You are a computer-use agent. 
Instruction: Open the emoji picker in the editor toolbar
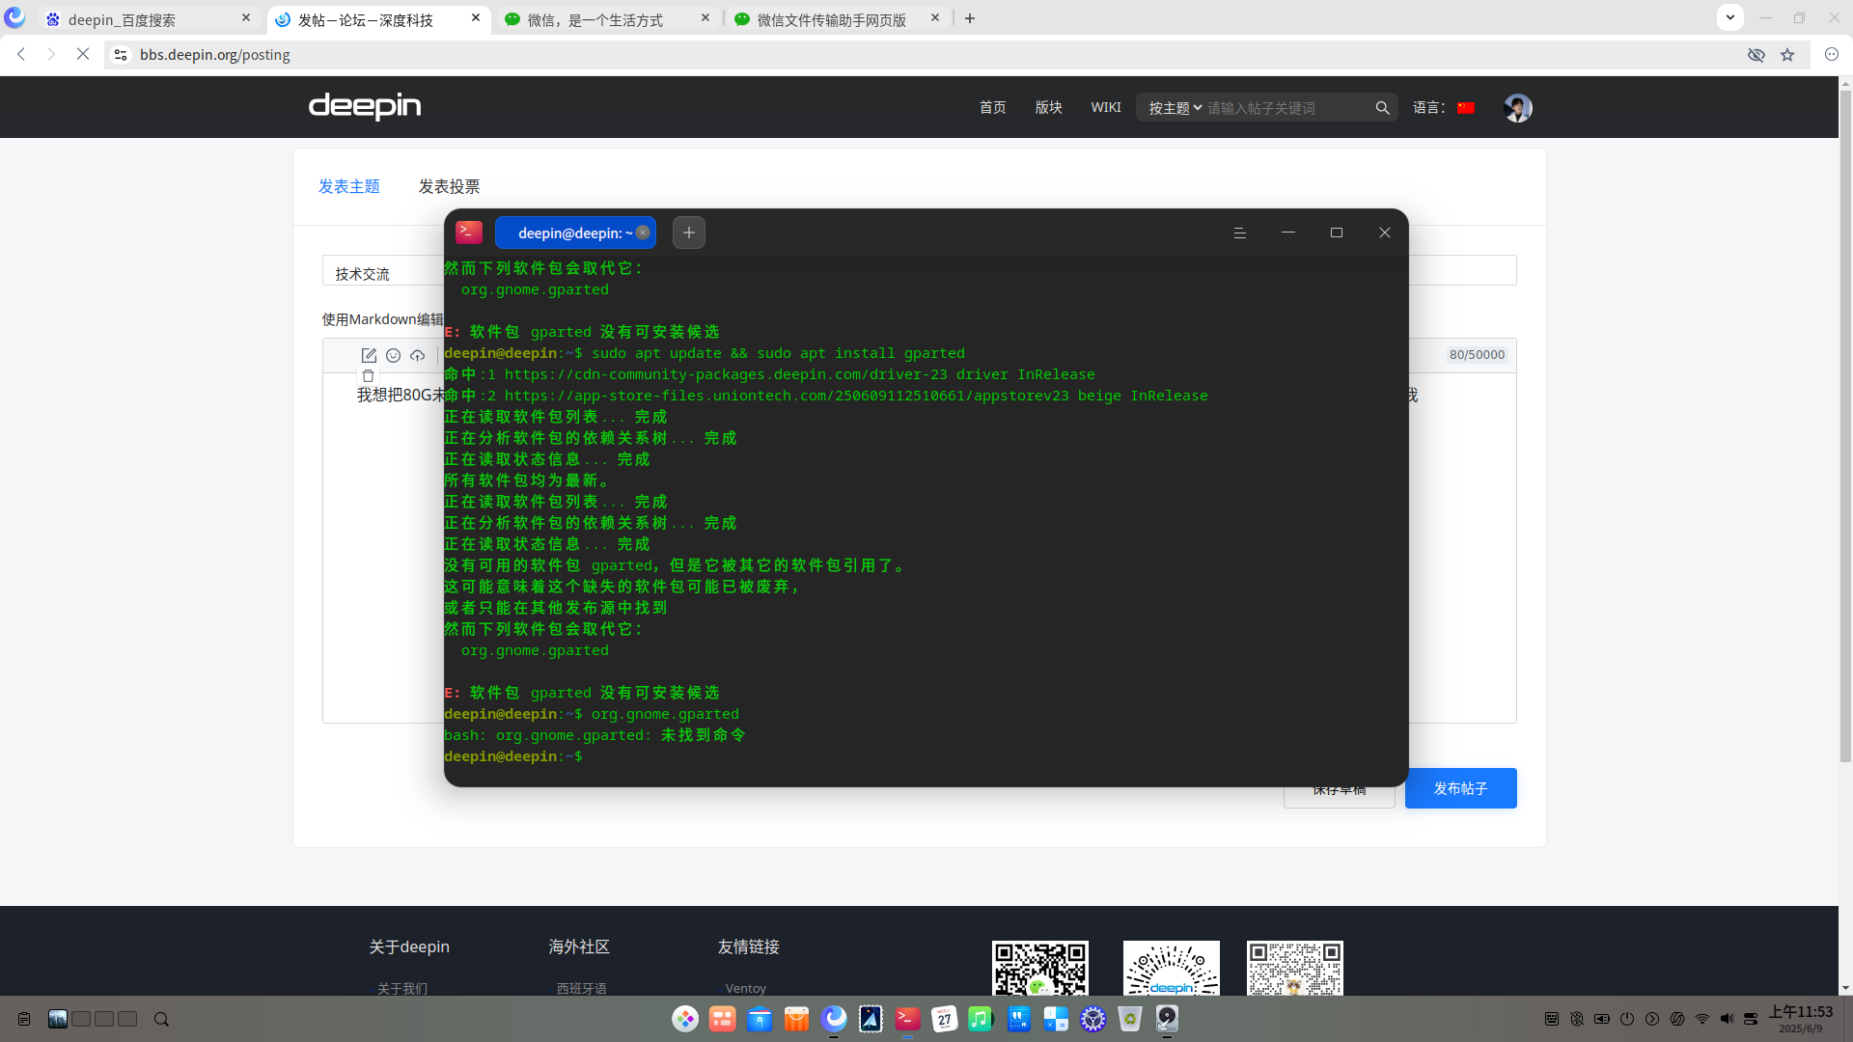tap(393, 356)
